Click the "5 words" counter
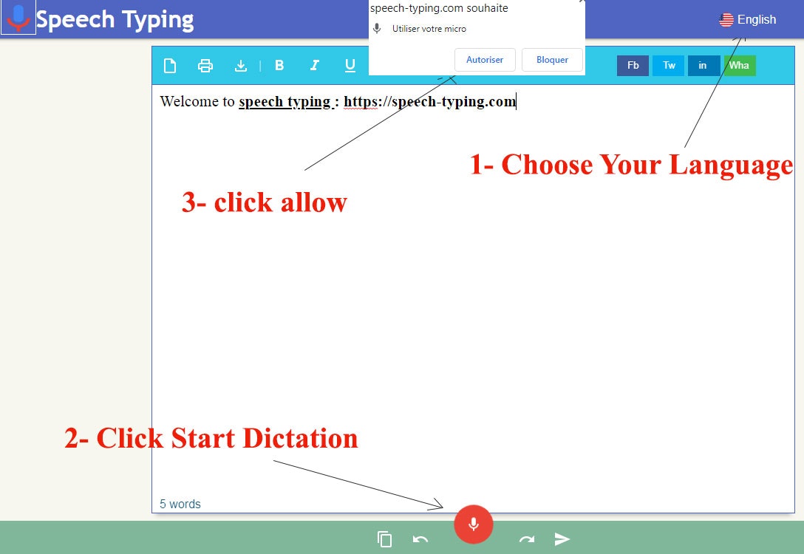This screenshot has height=554, width=804. pyautogui.click(x=180, y=505)
